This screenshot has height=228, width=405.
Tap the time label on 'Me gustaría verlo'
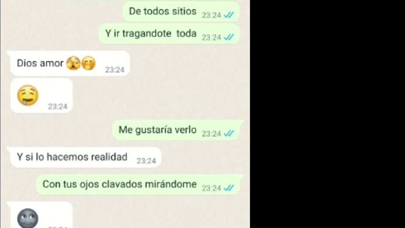click(211, 134)
